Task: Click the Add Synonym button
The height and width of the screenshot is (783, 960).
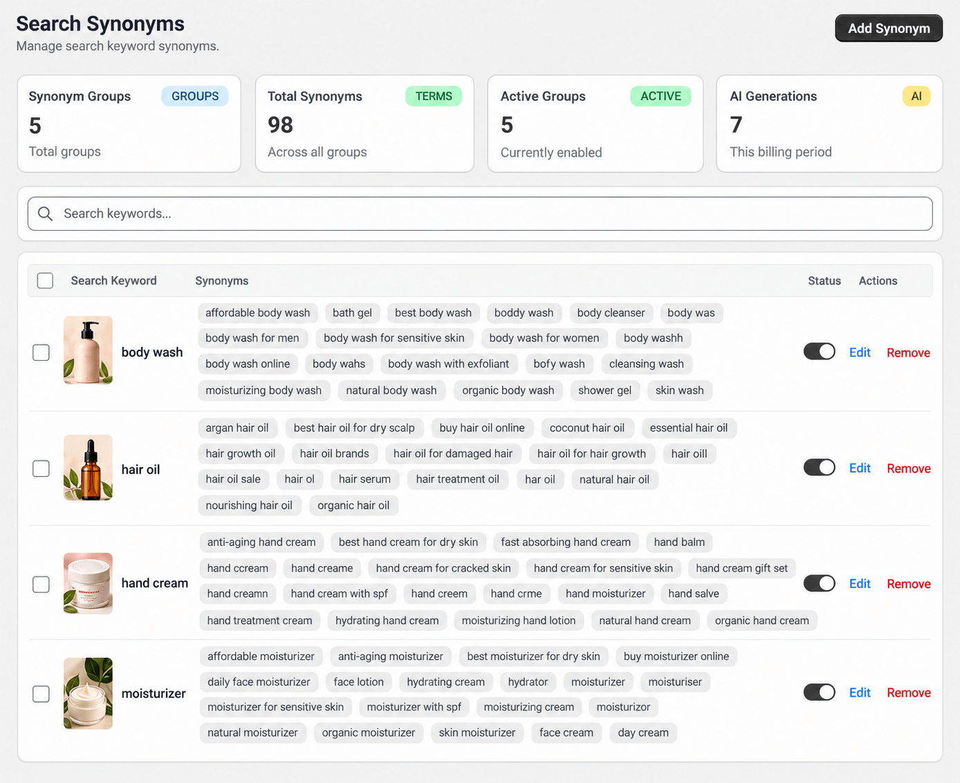Action: 889,28
